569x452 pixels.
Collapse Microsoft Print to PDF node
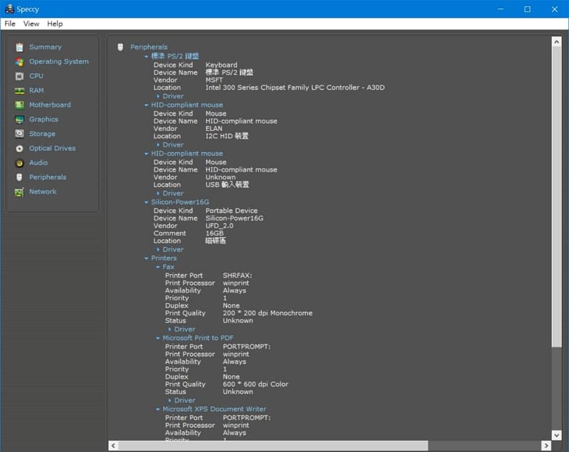158,338
